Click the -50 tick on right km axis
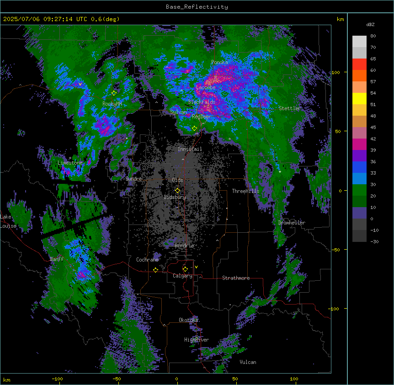The height and width of the screenshot is (385, 394). (335, 250)
